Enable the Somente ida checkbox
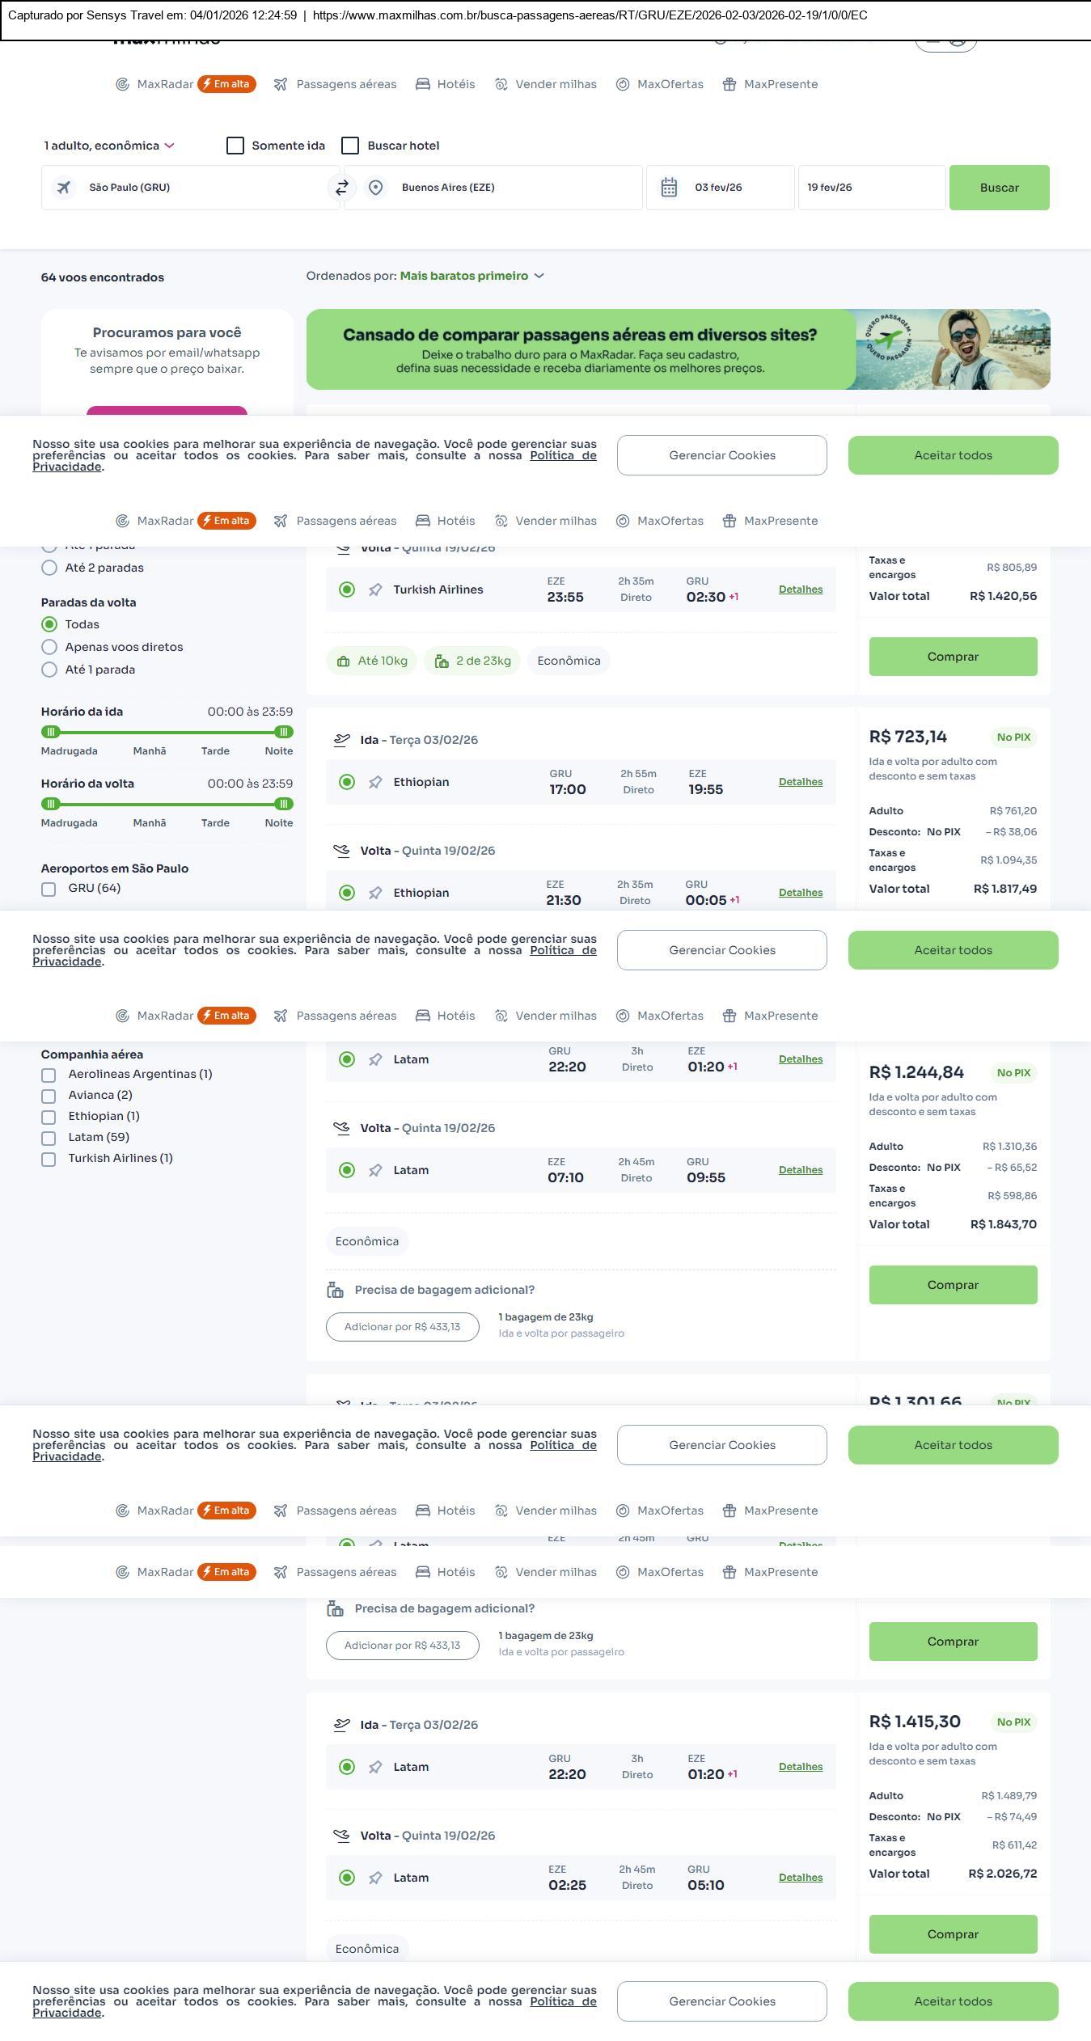 (x=235, y=146)
